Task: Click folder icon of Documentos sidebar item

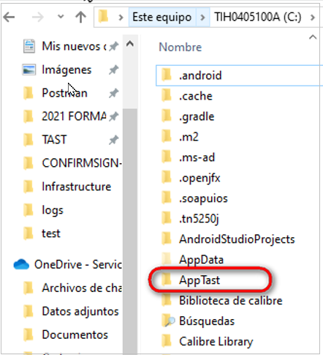Action: click(x=28, y=335)
